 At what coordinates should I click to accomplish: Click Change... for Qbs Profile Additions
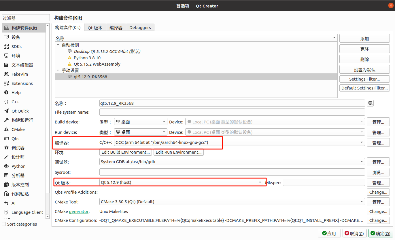tap(378, 192)
